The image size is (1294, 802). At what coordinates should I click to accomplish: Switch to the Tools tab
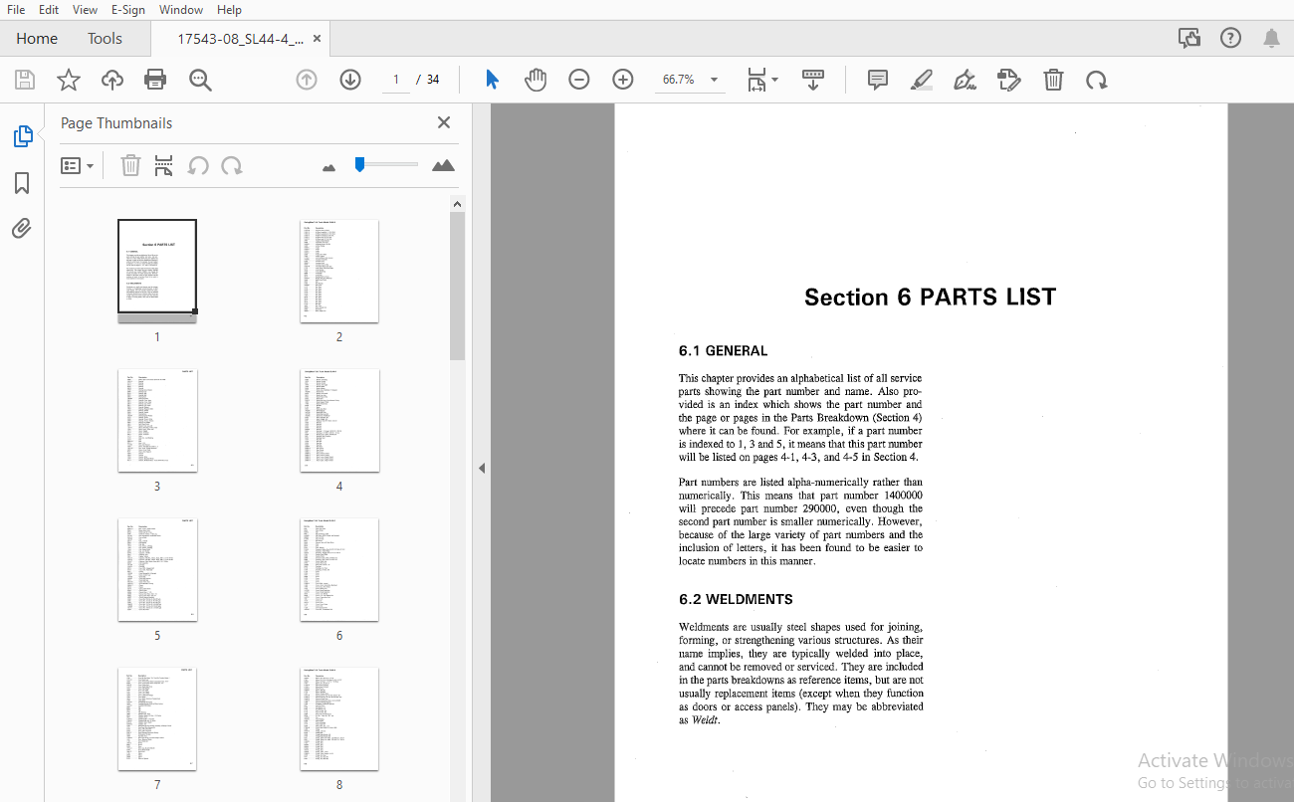(105, 39)
